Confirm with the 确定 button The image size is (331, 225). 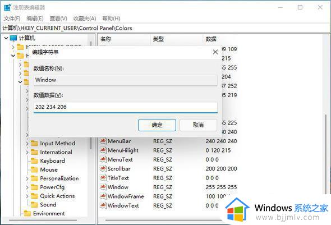pos(157,125)
